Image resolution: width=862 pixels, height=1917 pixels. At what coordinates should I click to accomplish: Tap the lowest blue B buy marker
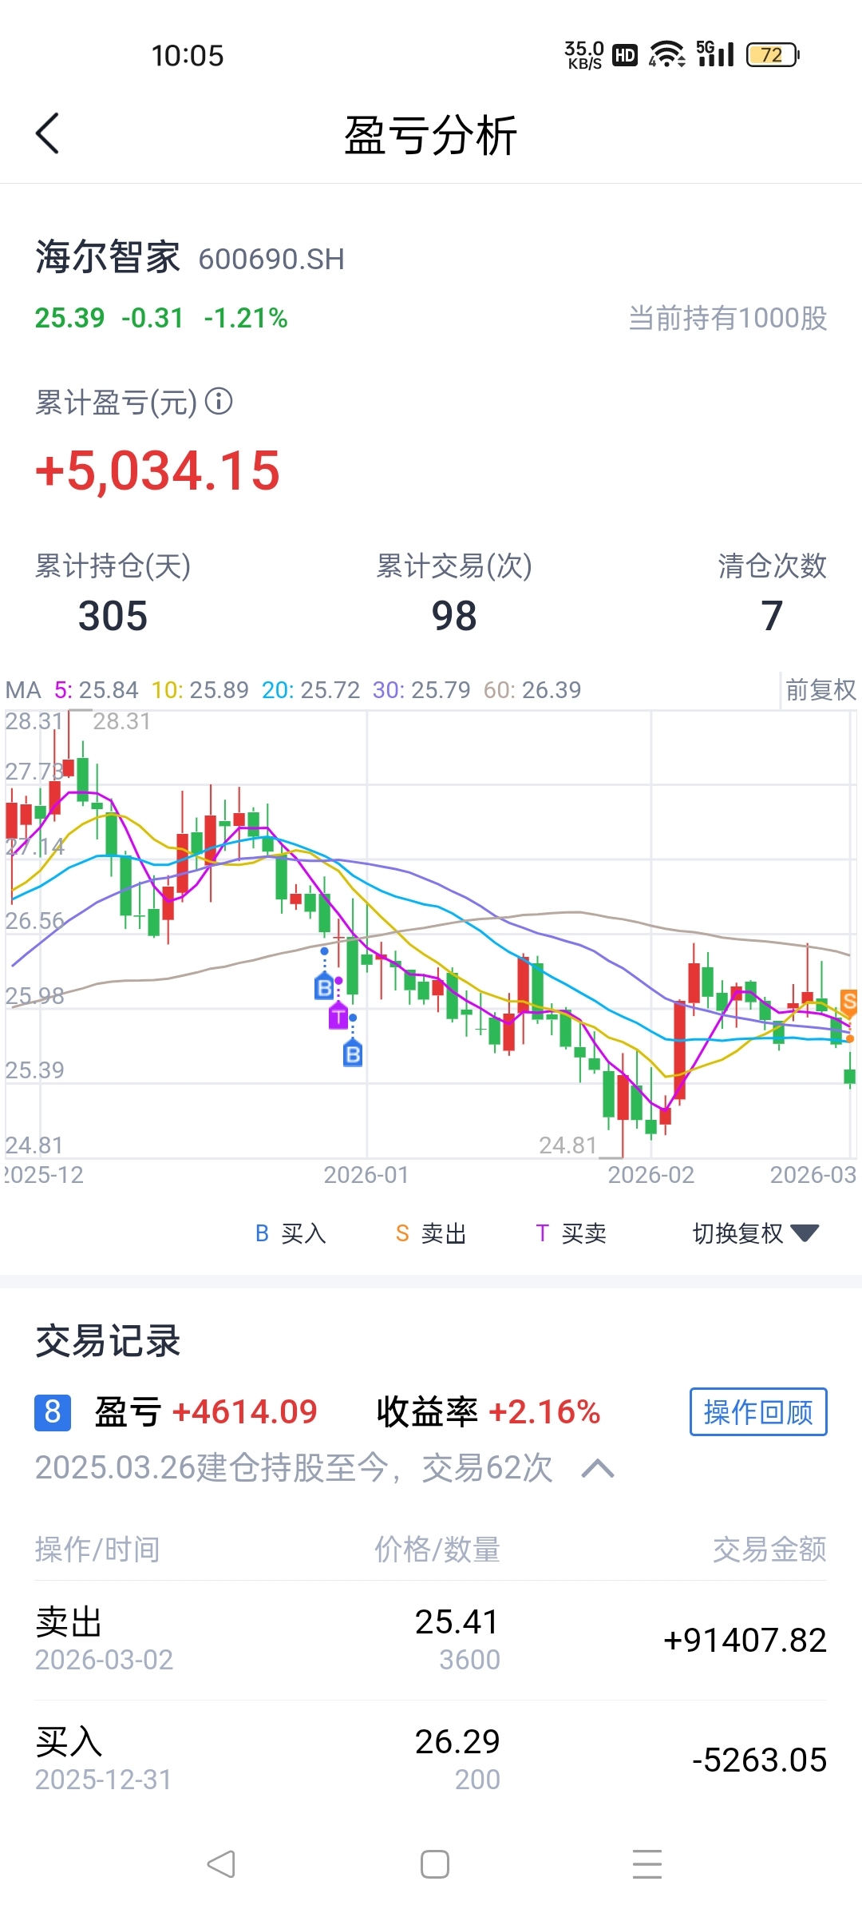click(353, 1054)
